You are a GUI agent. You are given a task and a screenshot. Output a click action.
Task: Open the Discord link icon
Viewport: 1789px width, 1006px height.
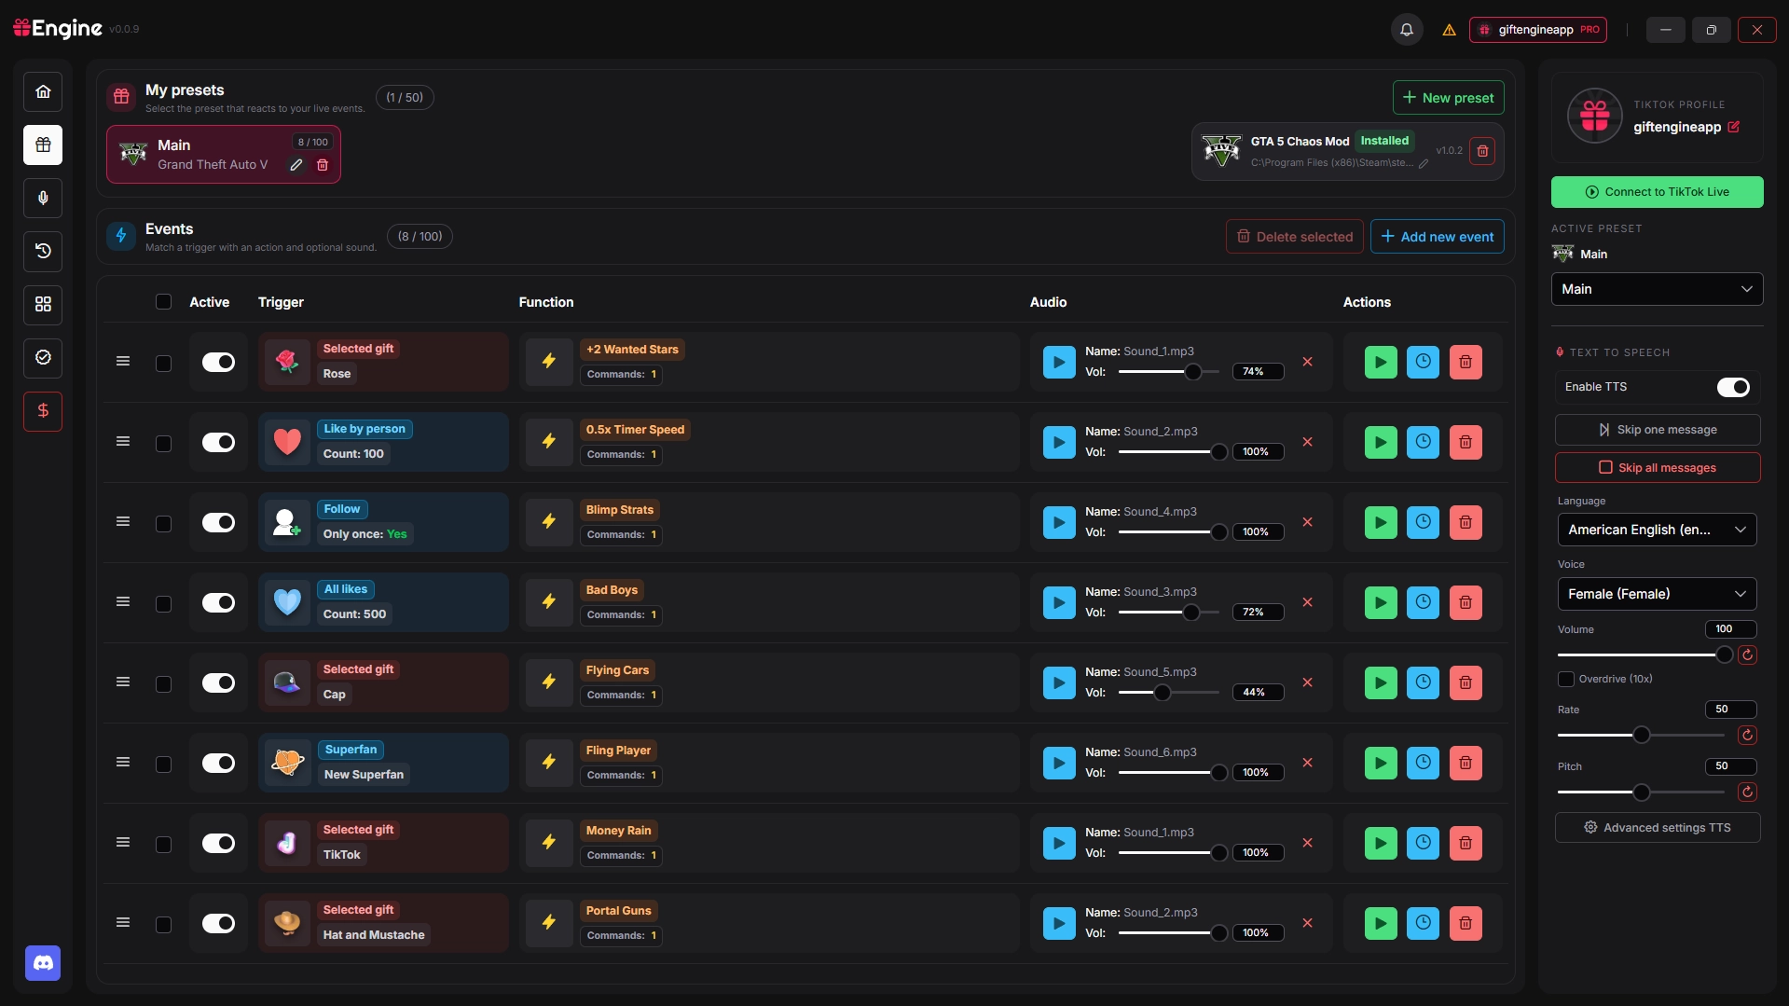43,963
